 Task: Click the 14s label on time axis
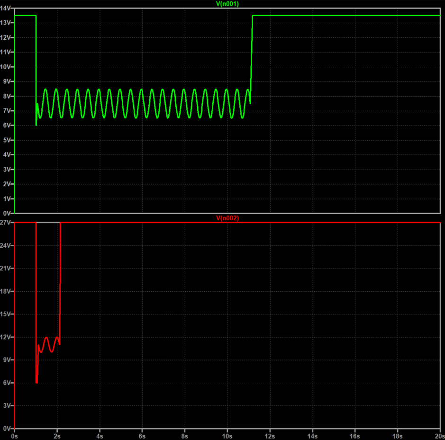(x=312, y=436)
